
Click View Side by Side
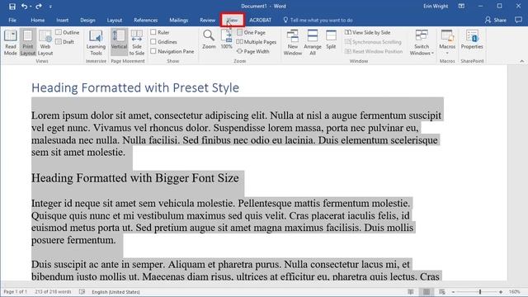click(367, 32)
